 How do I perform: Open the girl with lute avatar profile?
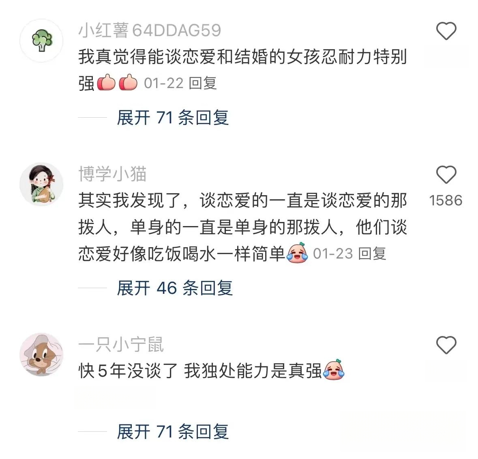[x=41, y=184]
